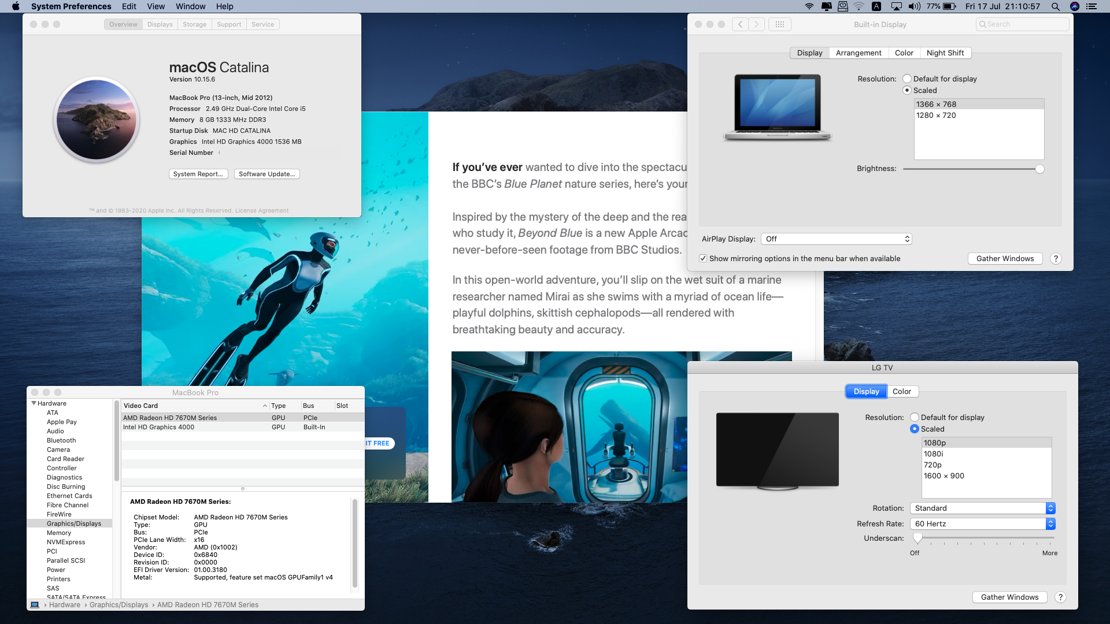Open the Window menu

(x=190, y=6)
